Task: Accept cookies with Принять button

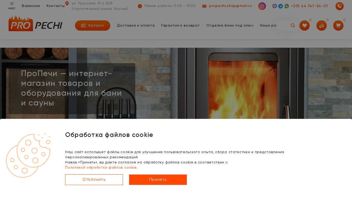Action: [x=158, y=180]
